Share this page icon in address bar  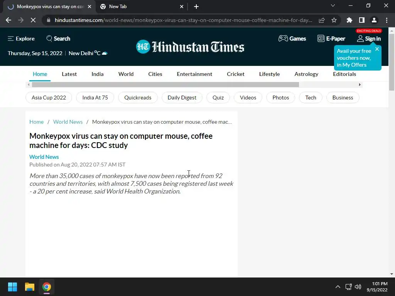point(322,20)
